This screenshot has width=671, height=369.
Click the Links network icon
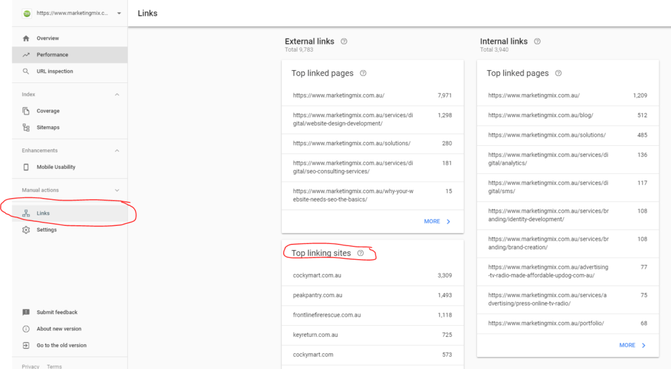coord(26,213)
